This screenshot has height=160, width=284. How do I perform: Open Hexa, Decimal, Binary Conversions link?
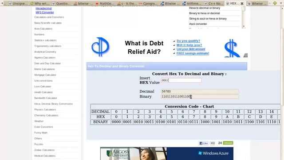(x=53, y=104)
